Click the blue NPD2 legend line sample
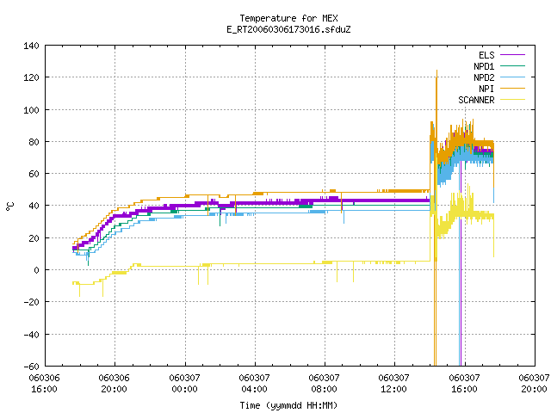This screenshot has width=551, height=413. [x=512, y=77]
